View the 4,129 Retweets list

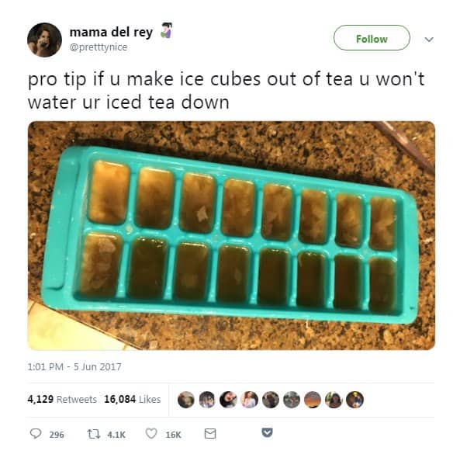click(62, 399)
